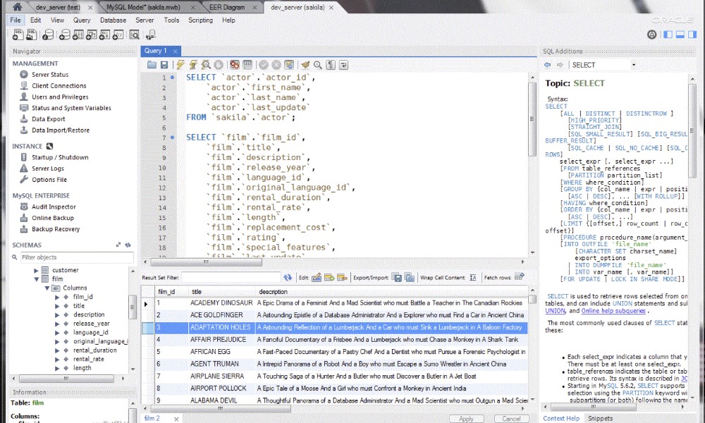Go back arrow in SQL Additions
The width and height of the screenshot is (705, 423).
pyautogui.click(x=548, y=65)
